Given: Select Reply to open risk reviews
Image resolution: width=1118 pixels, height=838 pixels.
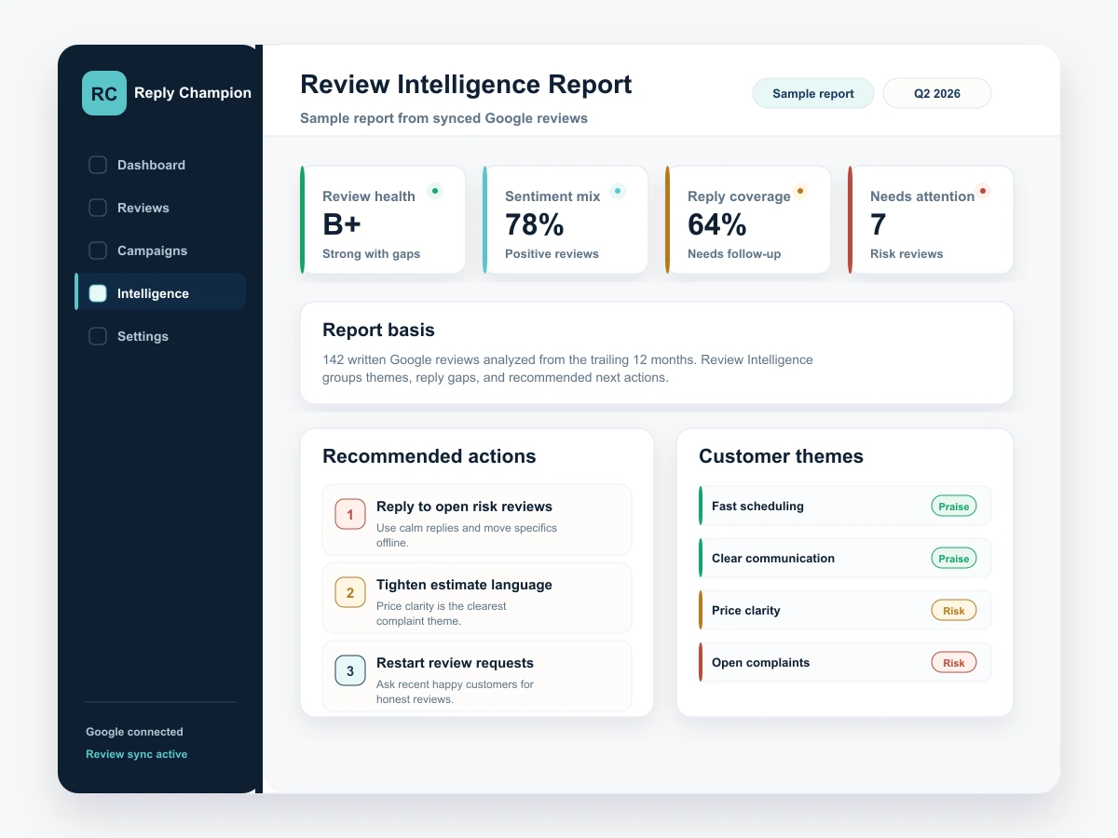Looking at the screenshot, I should pos(477,520).
